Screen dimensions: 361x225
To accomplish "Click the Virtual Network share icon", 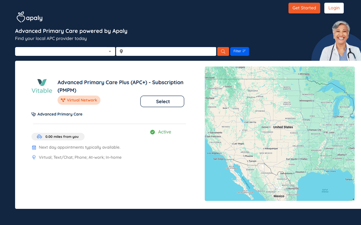I will [63, 100].
